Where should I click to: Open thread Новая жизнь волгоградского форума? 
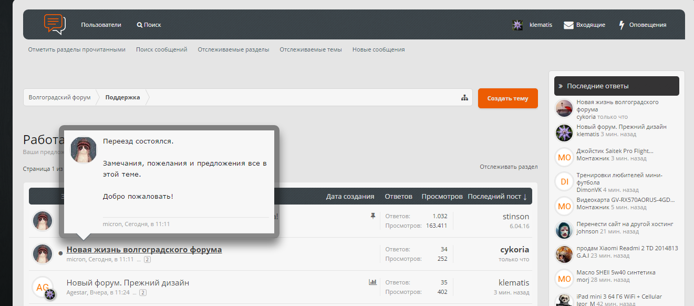[144, 250]
